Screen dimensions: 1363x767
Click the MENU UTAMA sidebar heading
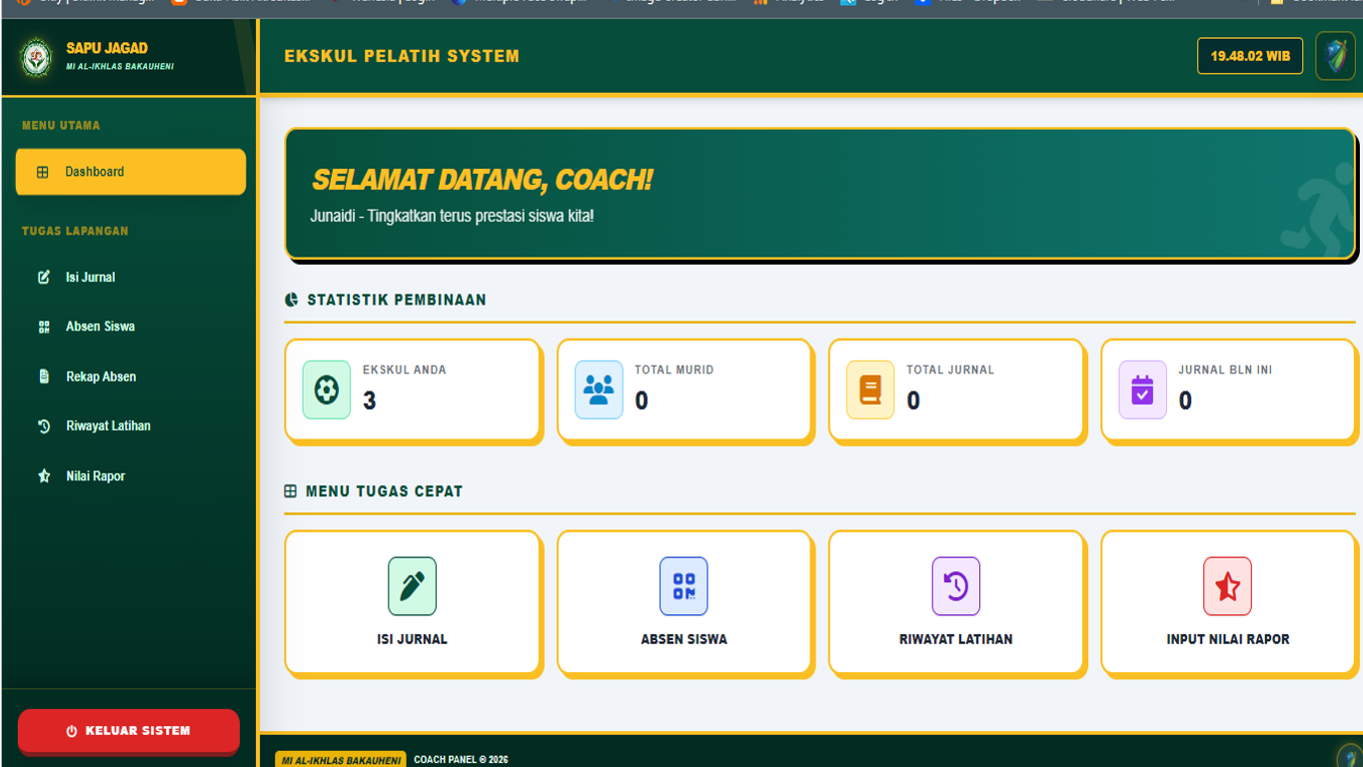tap(61, 126)
